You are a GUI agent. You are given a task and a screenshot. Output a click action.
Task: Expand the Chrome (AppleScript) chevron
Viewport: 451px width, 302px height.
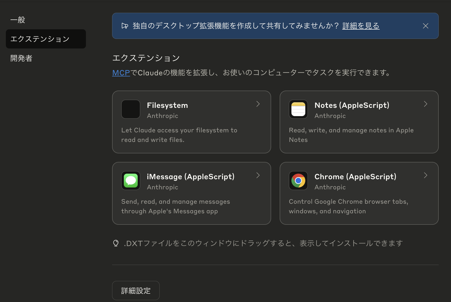coord(425,176)
